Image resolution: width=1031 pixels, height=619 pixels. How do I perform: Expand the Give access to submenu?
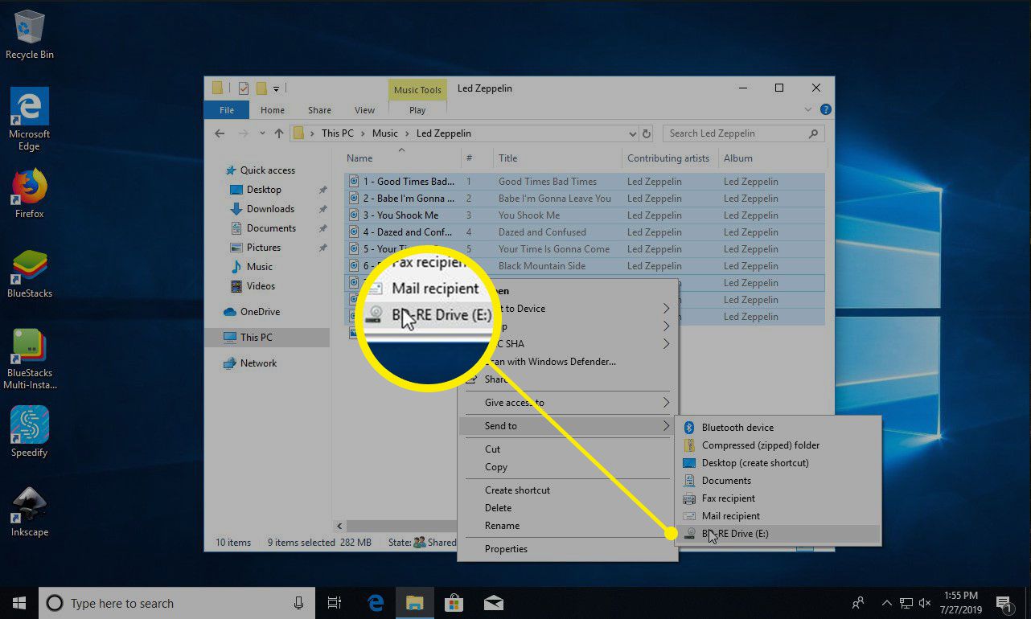pos(567,403)
